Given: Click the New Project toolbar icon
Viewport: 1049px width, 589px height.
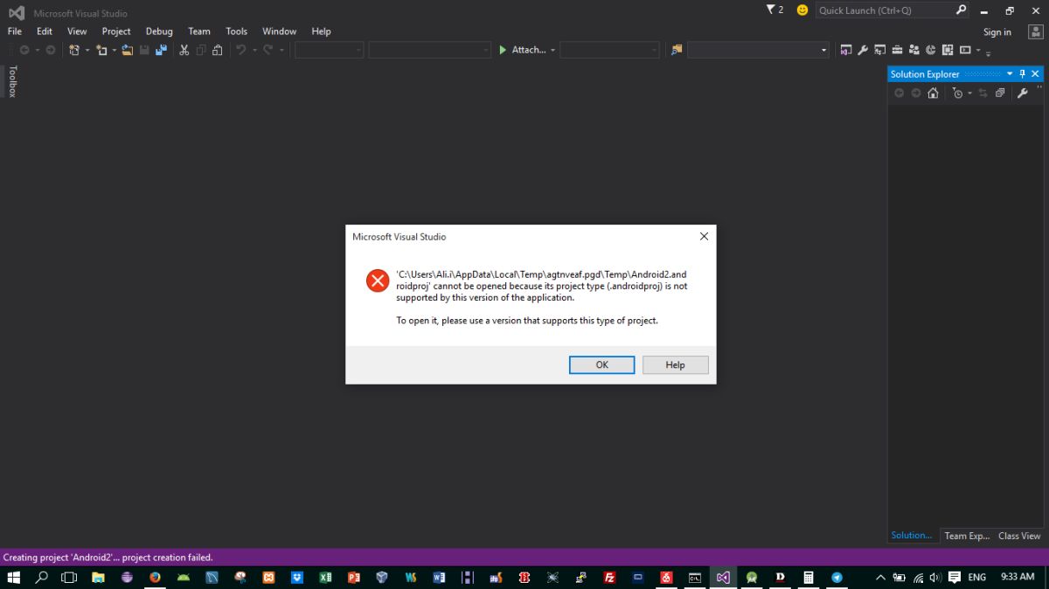Looking at the screenshot, I should [x=74, y=50].
